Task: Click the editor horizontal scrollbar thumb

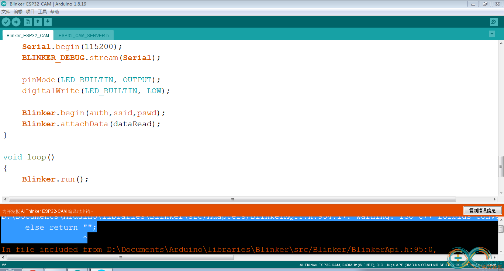Action: (232, 199)
